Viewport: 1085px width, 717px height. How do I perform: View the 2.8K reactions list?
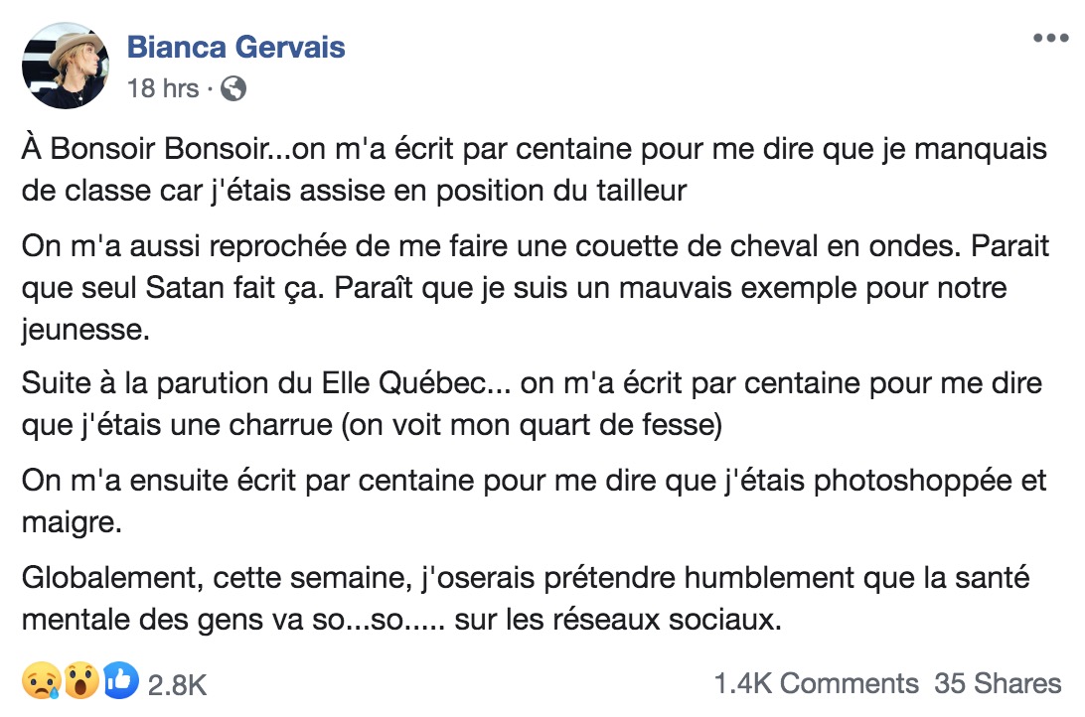point(177,685)
